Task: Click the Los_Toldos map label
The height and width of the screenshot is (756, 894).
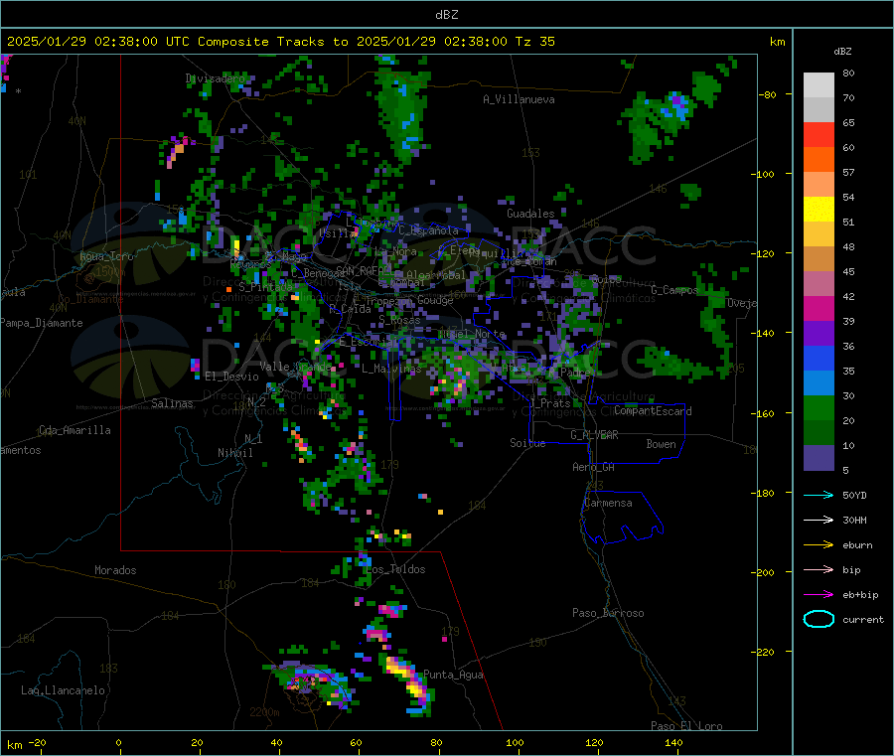Action: (395, 569)
